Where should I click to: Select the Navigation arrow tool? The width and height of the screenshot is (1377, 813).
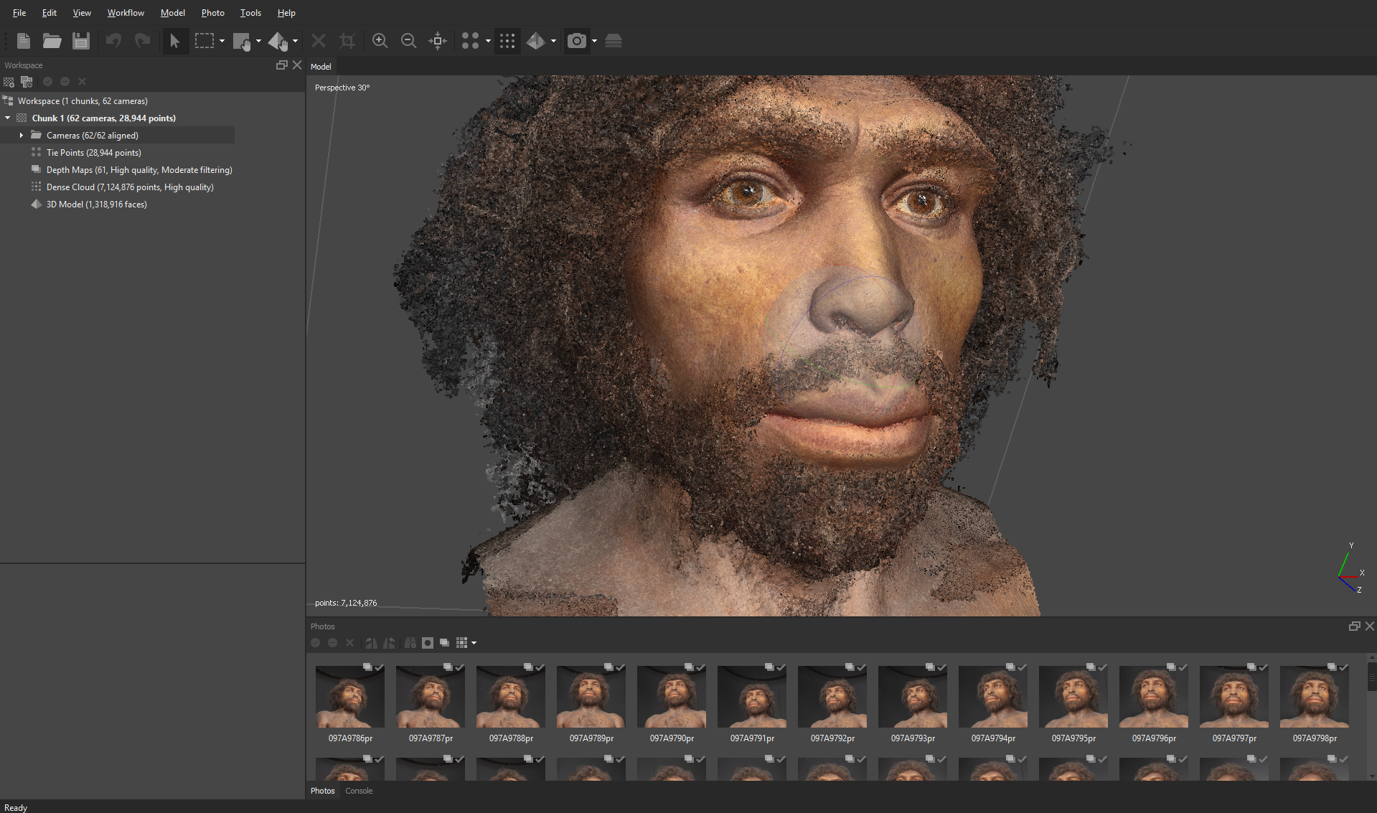click(175, 41)
